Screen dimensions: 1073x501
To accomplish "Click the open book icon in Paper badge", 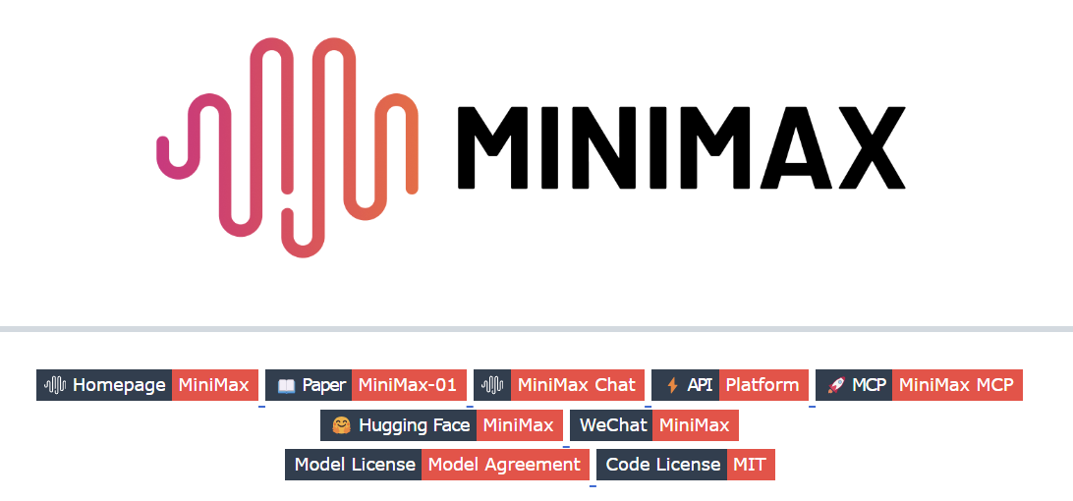I will coord(286,386).
